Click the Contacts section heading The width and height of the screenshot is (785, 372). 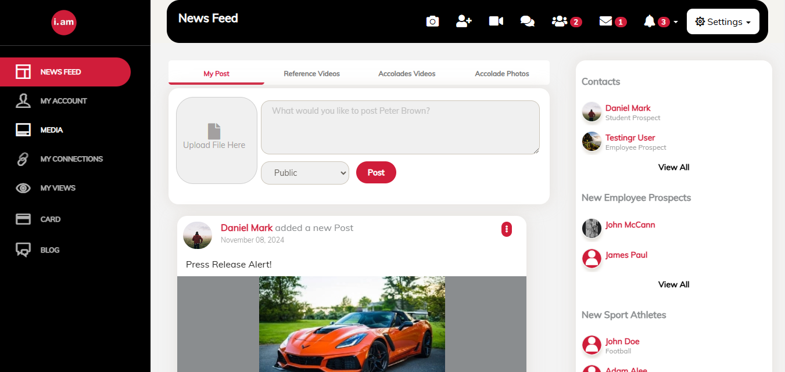pos(601,82)
